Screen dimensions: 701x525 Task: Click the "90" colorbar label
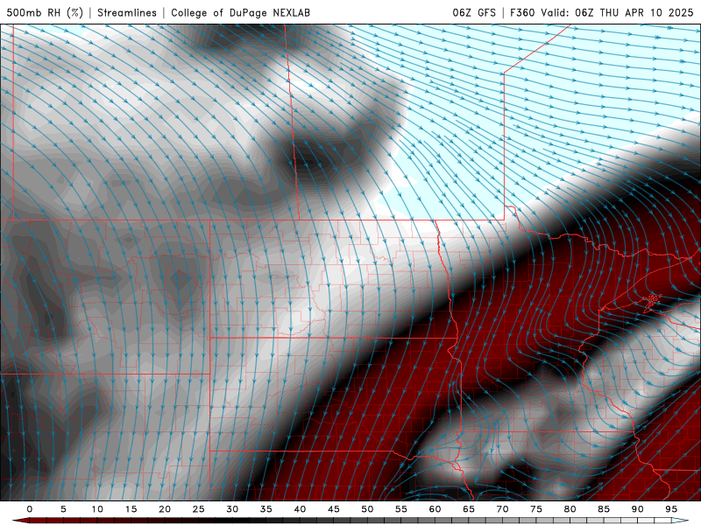[637, 509]
